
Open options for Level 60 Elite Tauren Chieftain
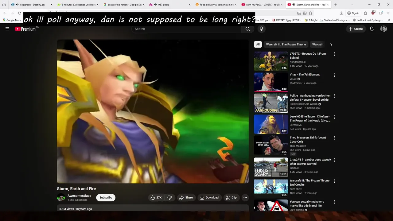334,117
